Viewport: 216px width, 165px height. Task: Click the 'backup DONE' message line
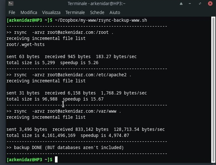65,147
